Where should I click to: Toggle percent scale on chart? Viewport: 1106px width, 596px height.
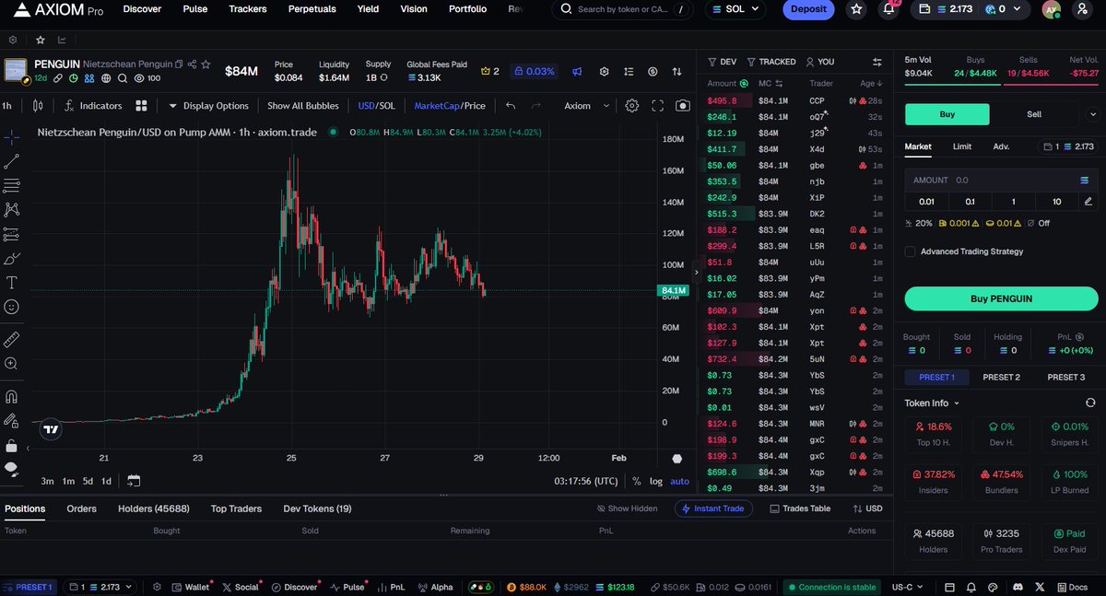pyautogui.click(x=636, y=481)
